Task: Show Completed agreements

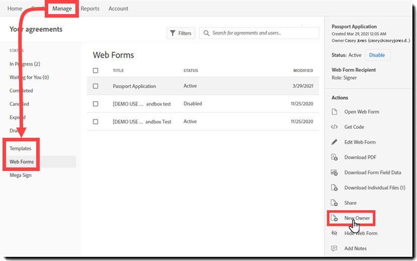Action: coord(21,91)
